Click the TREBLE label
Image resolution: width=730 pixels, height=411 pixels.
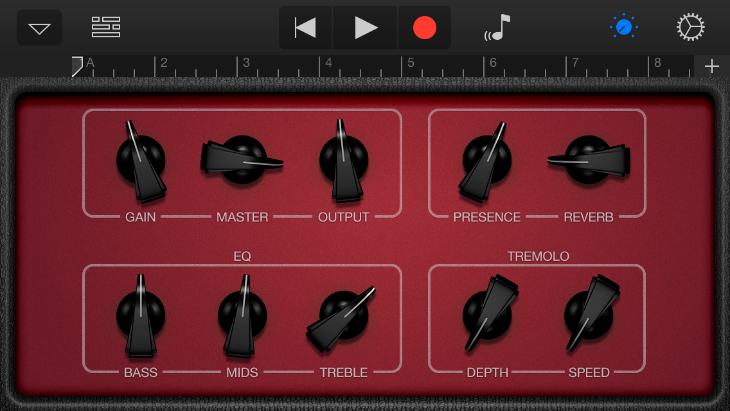[x=344, y=372]
